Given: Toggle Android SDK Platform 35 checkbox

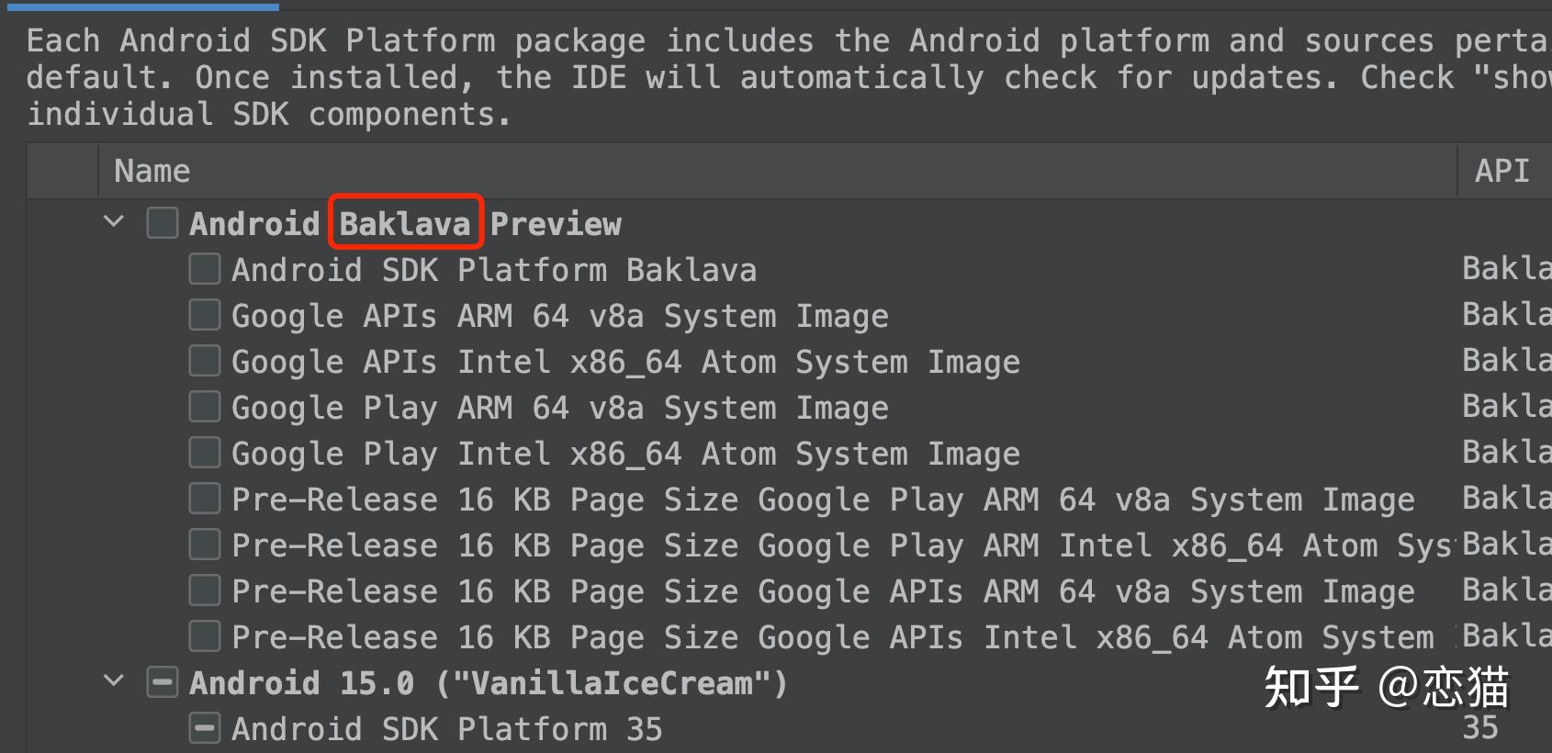Looking at the screenshot, I should pos(204,728).
